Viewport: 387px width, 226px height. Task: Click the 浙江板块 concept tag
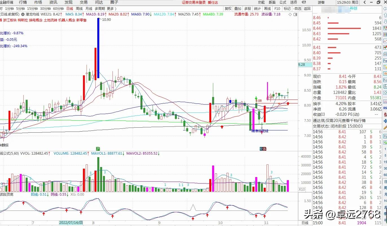coord(9,20)
